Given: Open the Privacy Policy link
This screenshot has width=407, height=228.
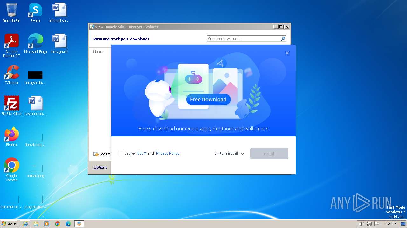Looking at the screenshot, I should point(168,153).
